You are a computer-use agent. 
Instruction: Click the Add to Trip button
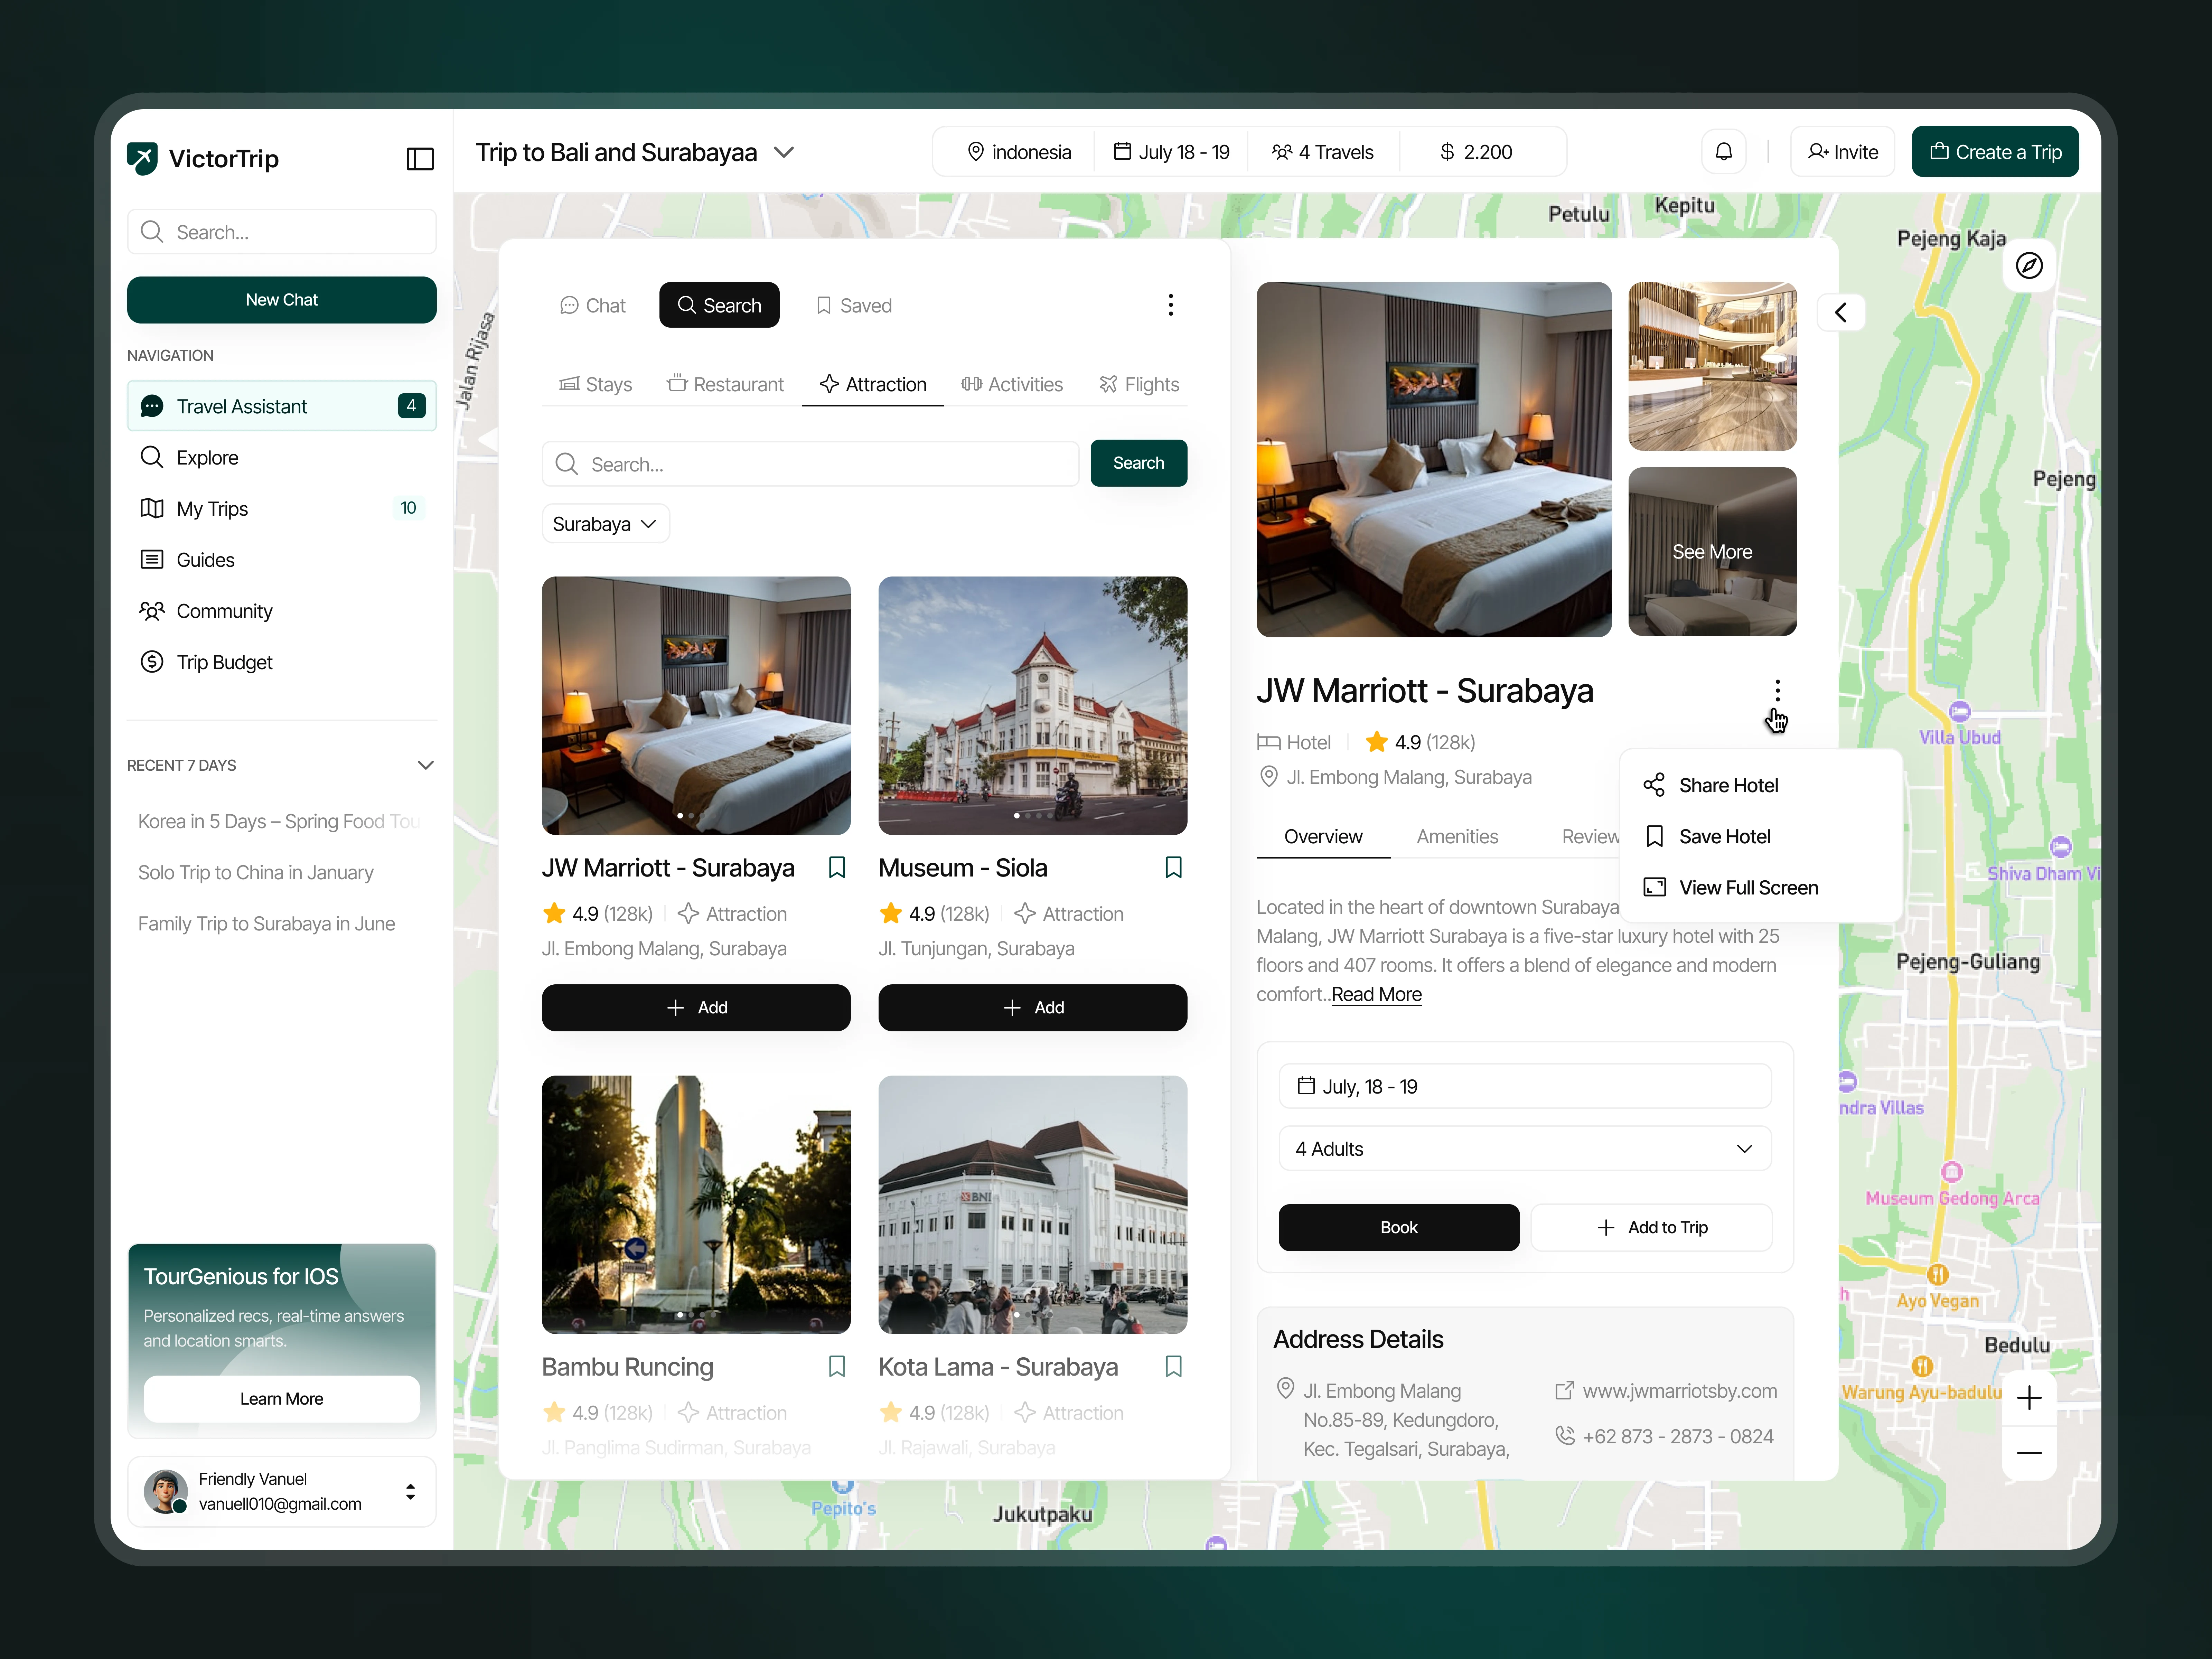1652,1228
